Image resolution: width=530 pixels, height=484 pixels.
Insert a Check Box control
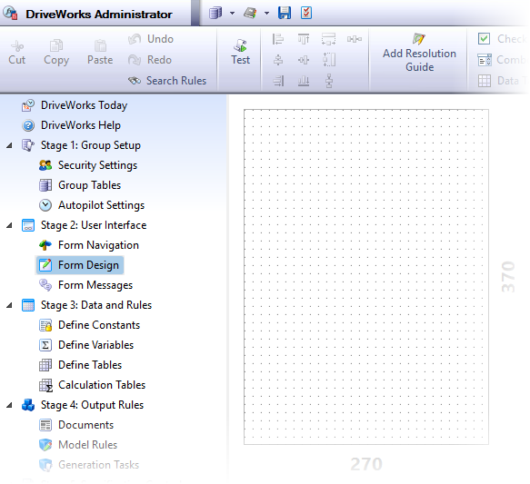tap(502, 39)
